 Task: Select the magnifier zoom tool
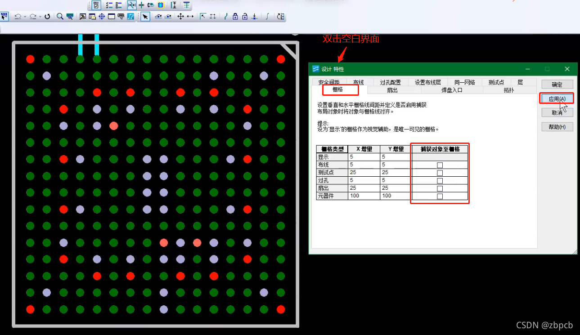tap(60, 17)
